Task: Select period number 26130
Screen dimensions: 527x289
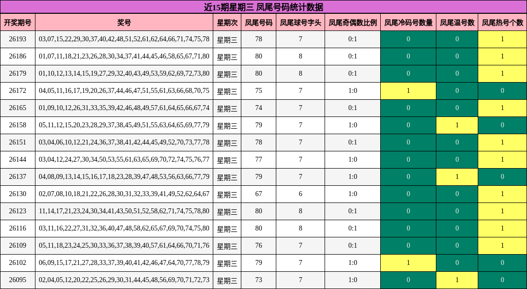Action: click(x=17, y=194)
